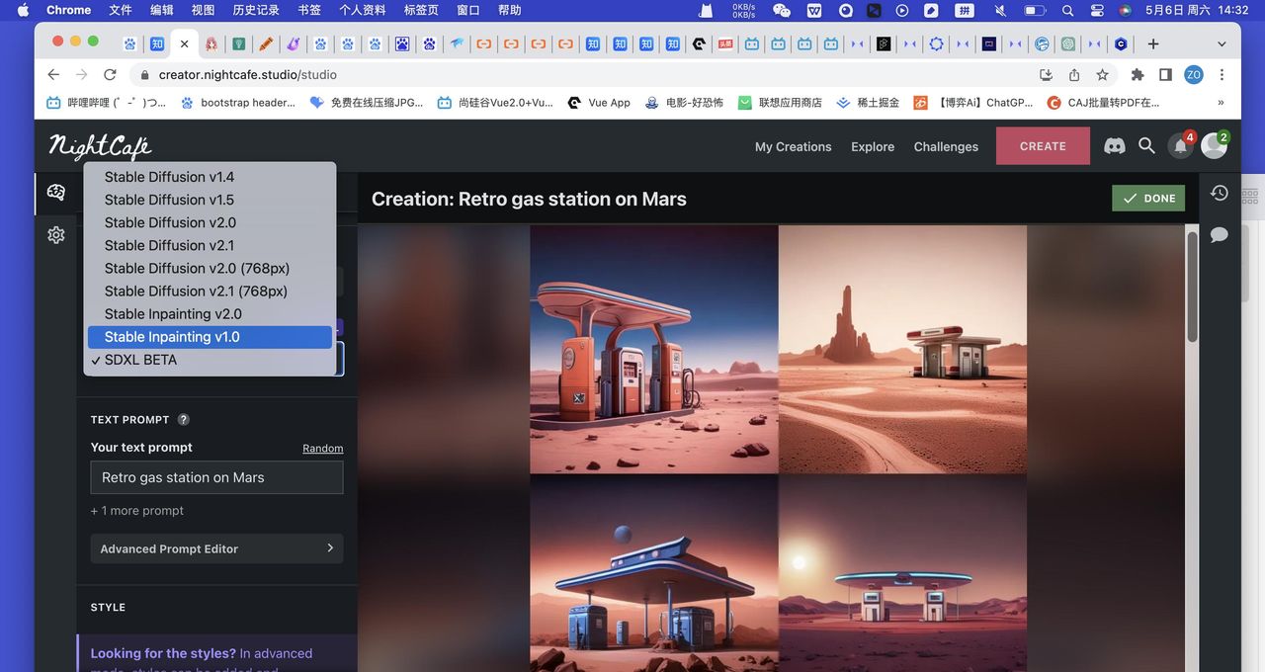This screenshot has width=1265, height=672.
Task: Expand the Advanced Prompt Editor
Action: click(x=216, y=548)
